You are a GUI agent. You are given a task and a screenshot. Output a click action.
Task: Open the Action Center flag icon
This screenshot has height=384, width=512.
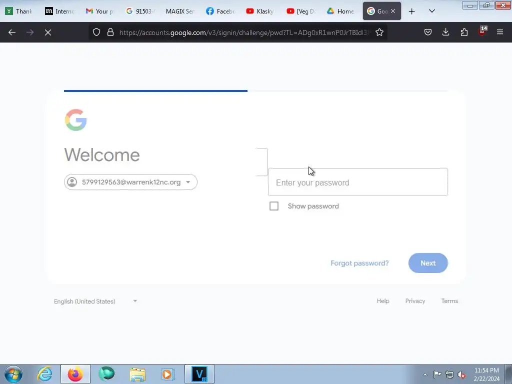(x=437, y=374)
